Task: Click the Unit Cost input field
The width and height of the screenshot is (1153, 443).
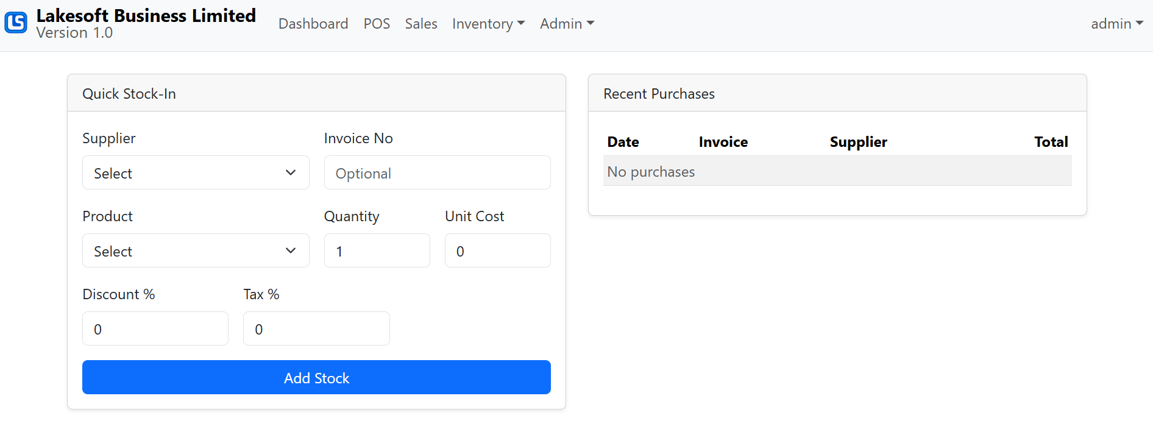Action: [498, 250]
